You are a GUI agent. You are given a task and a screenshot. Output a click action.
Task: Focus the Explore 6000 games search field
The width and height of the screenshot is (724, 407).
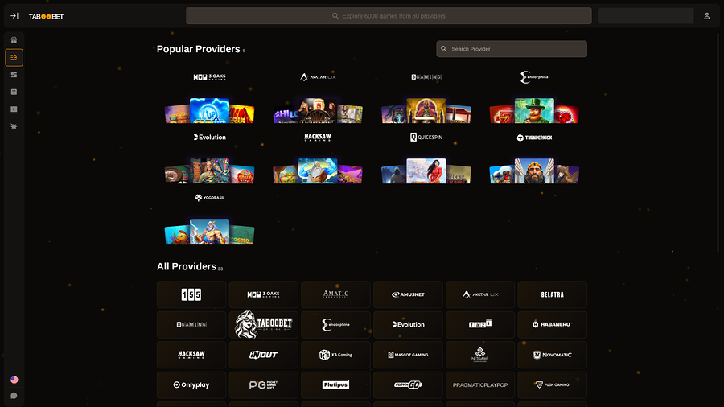pos(389,16)
